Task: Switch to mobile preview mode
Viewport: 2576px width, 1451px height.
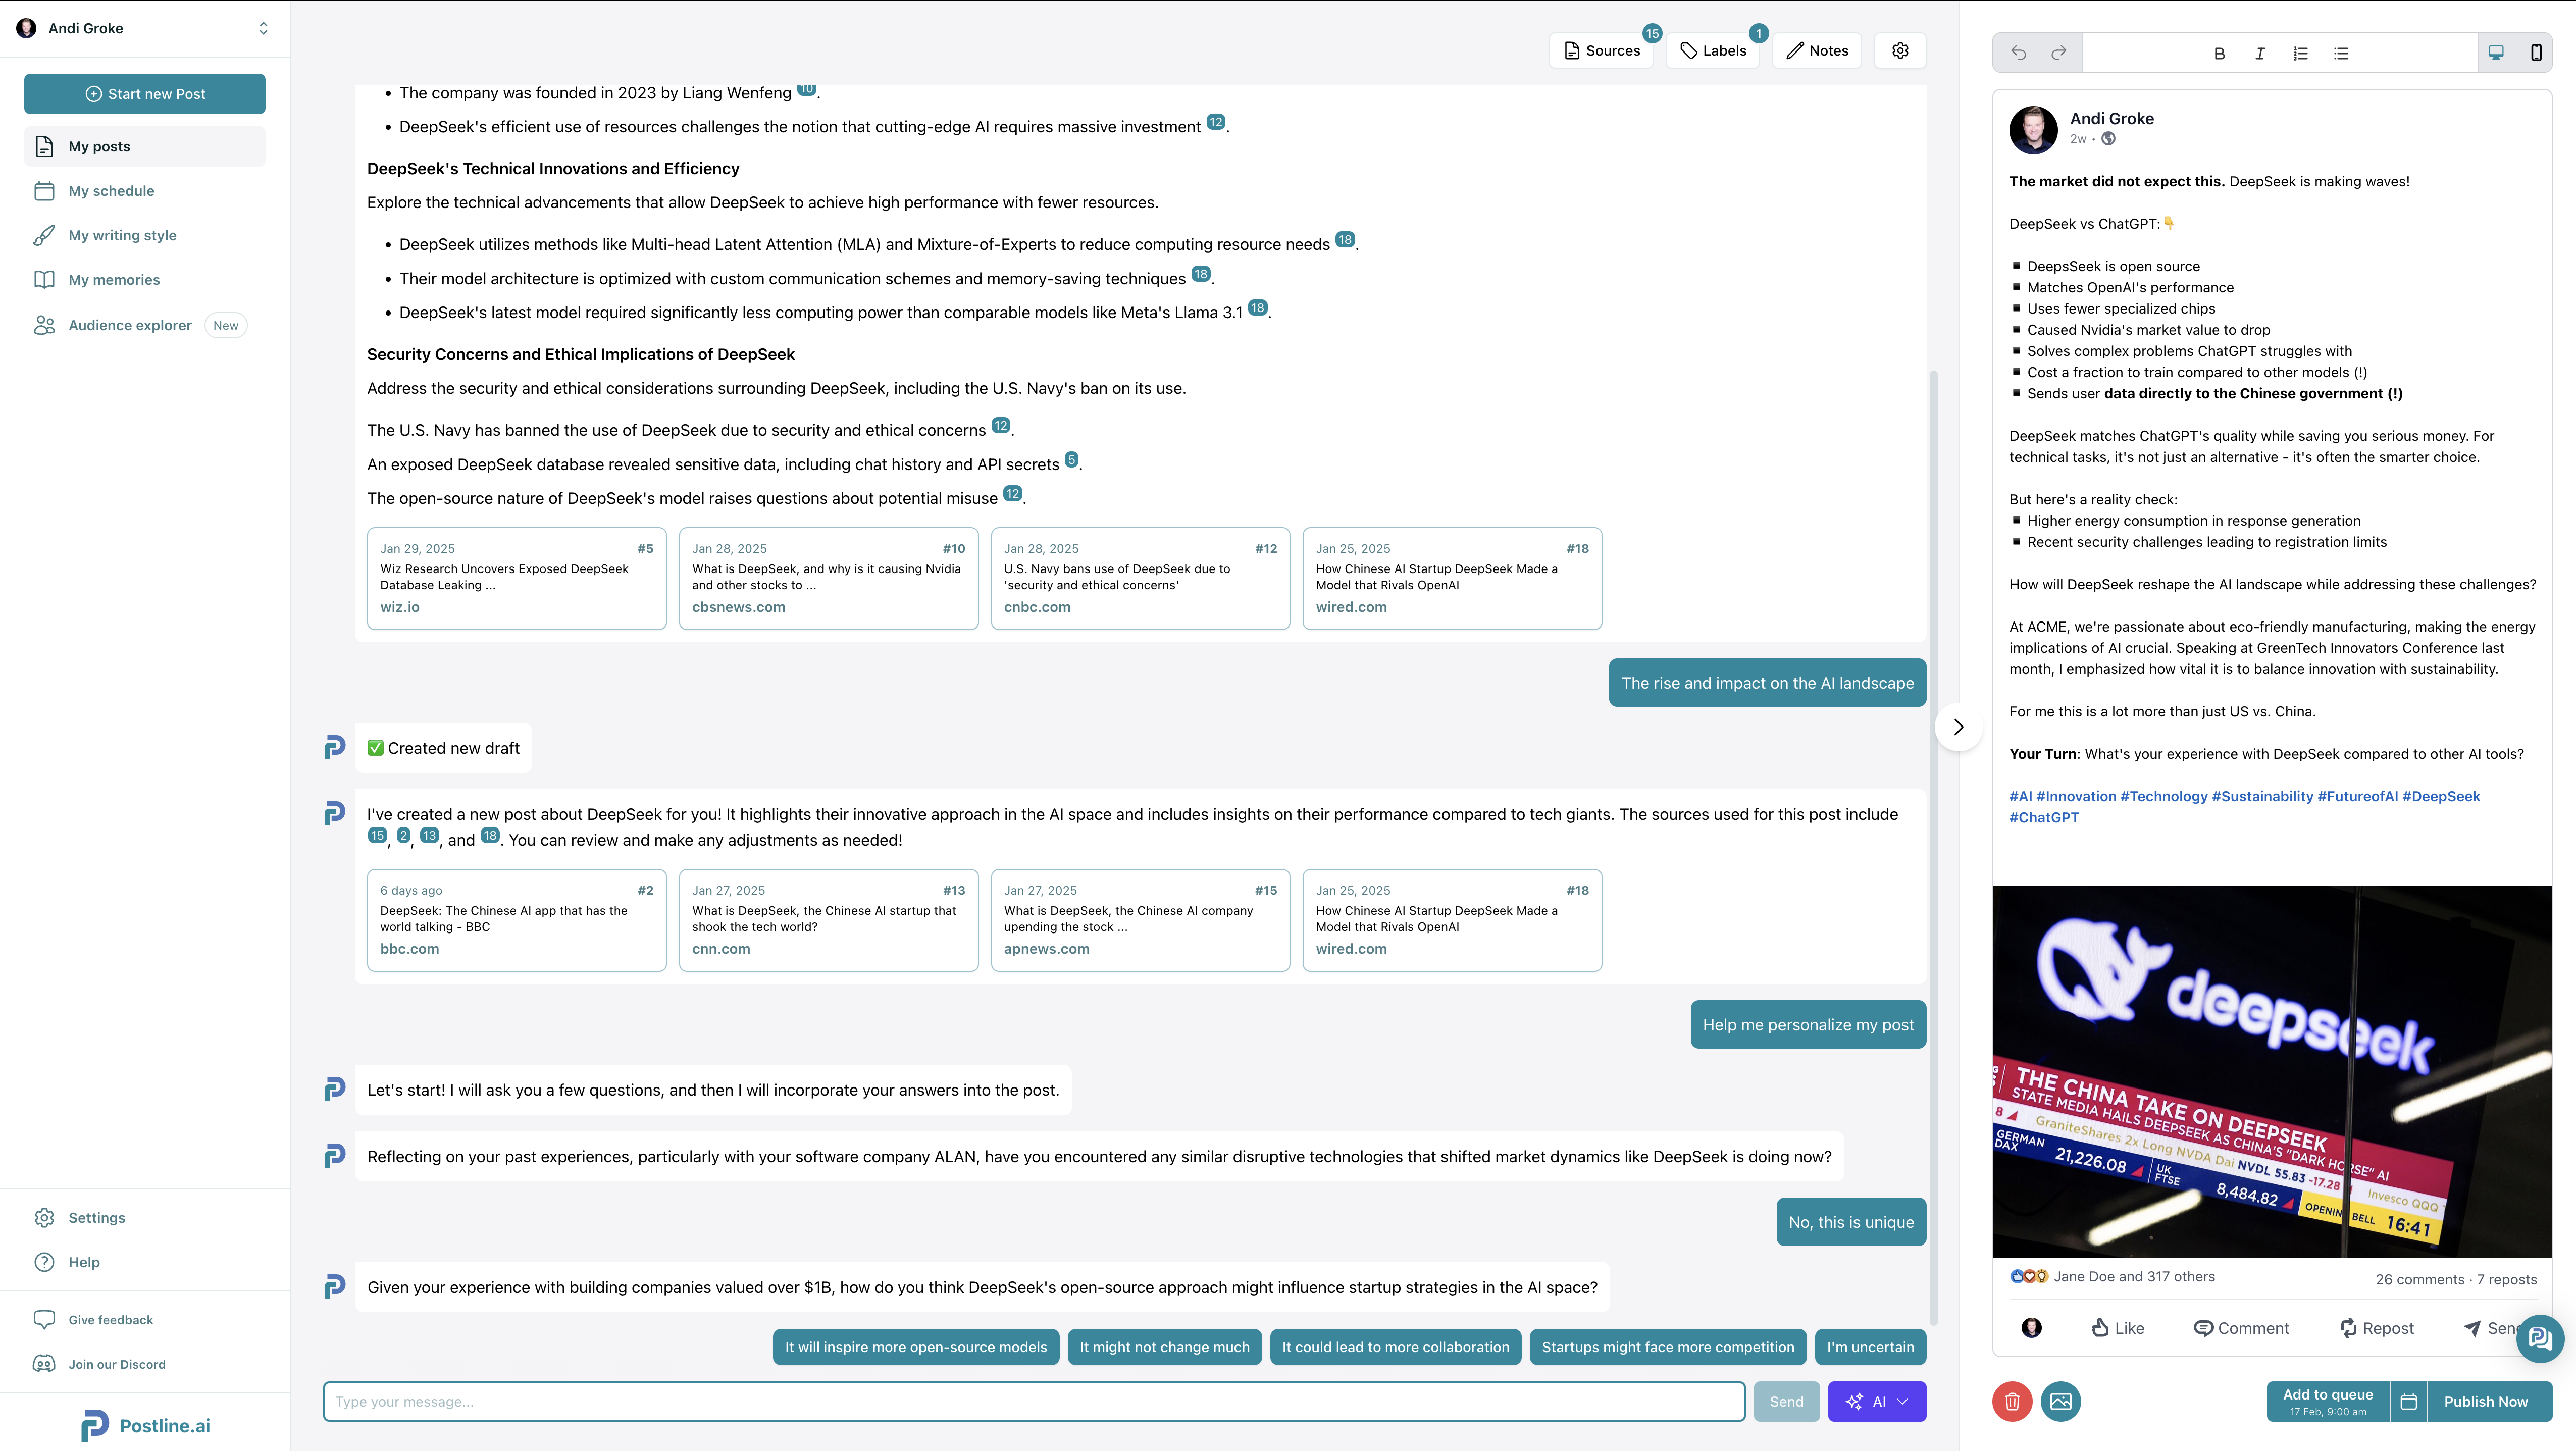Action: point(2535,53)
